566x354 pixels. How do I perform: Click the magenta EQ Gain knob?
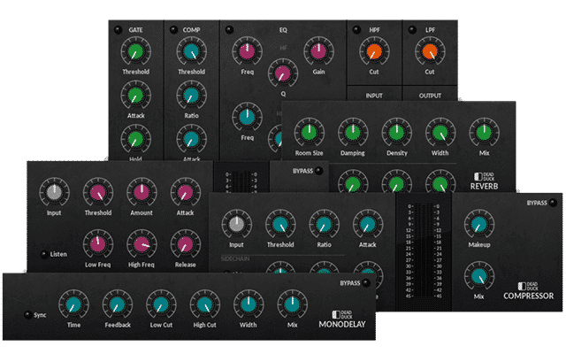(318, 51)
